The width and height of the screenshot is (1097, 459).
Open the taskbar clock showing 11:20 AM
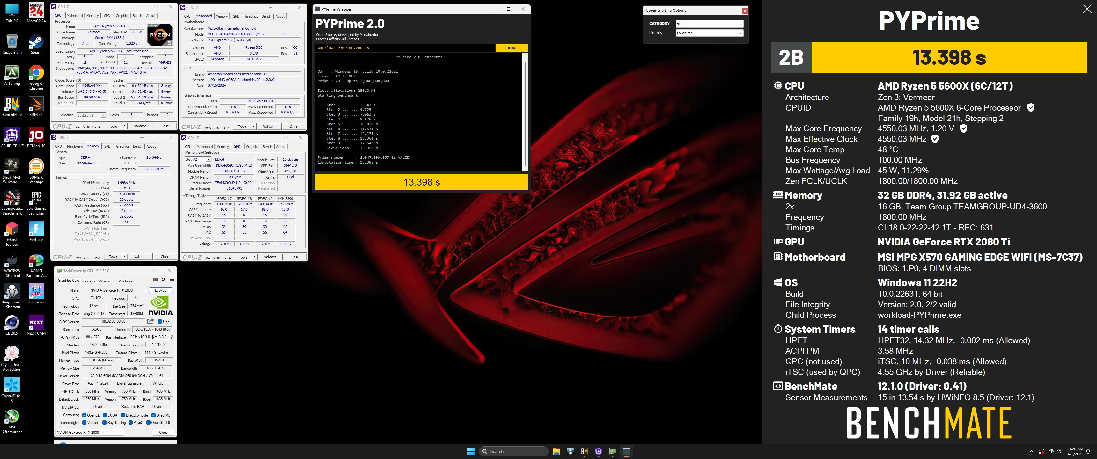(x=1075, y=451)
